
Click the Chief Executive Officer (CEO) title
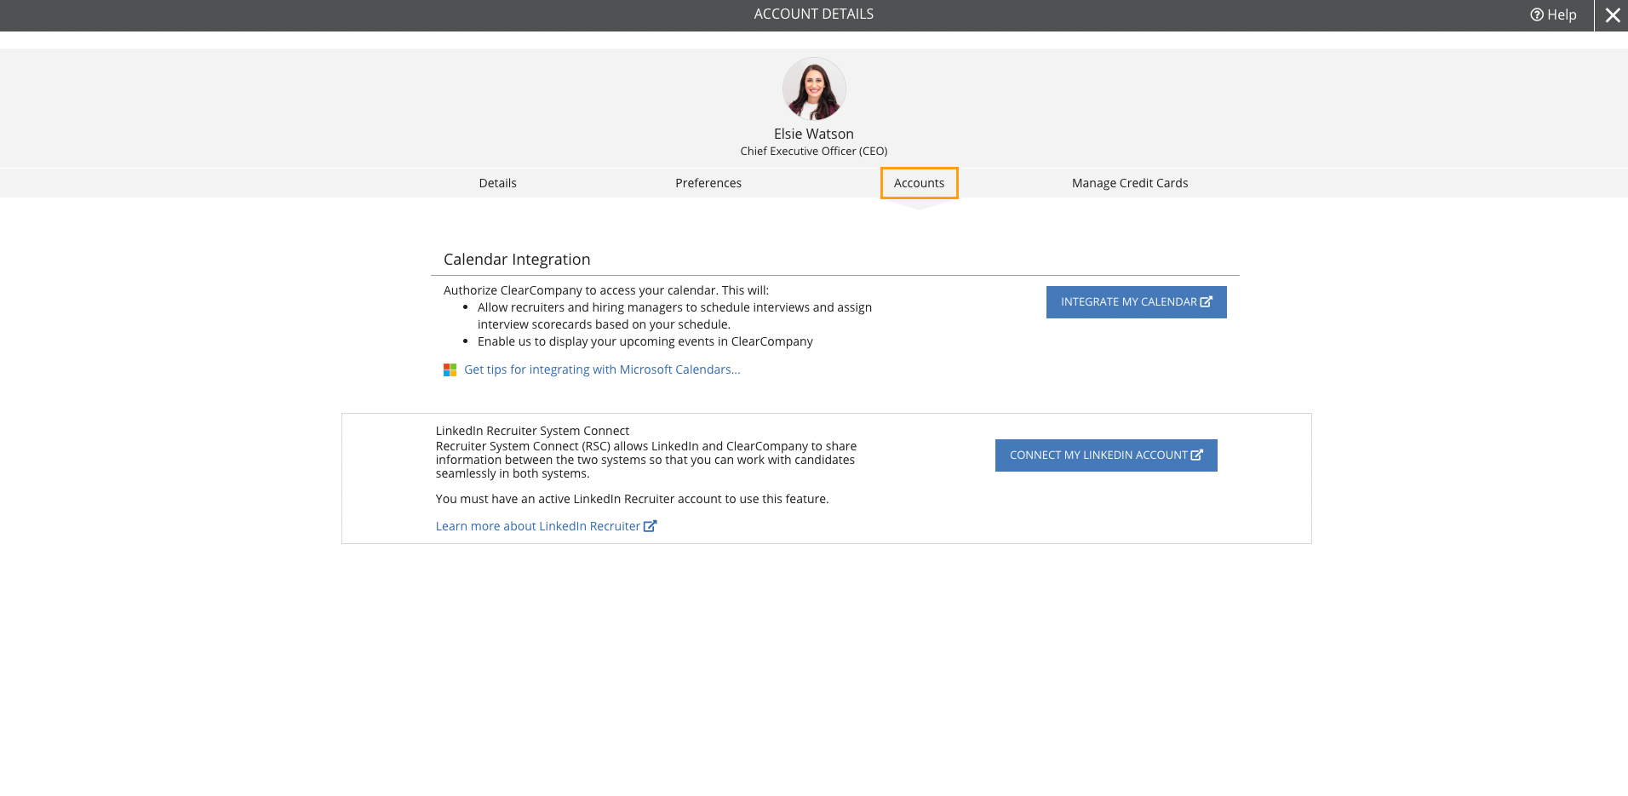[814, 151]
